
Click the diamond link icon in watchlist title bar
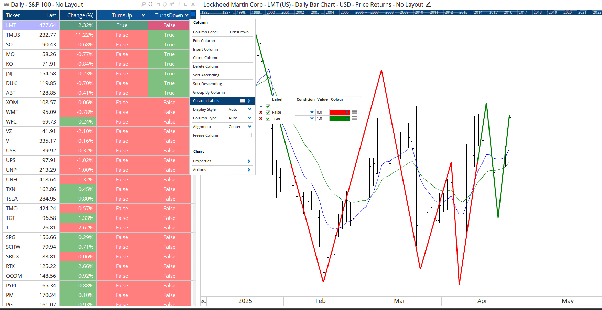click(164, 4)
